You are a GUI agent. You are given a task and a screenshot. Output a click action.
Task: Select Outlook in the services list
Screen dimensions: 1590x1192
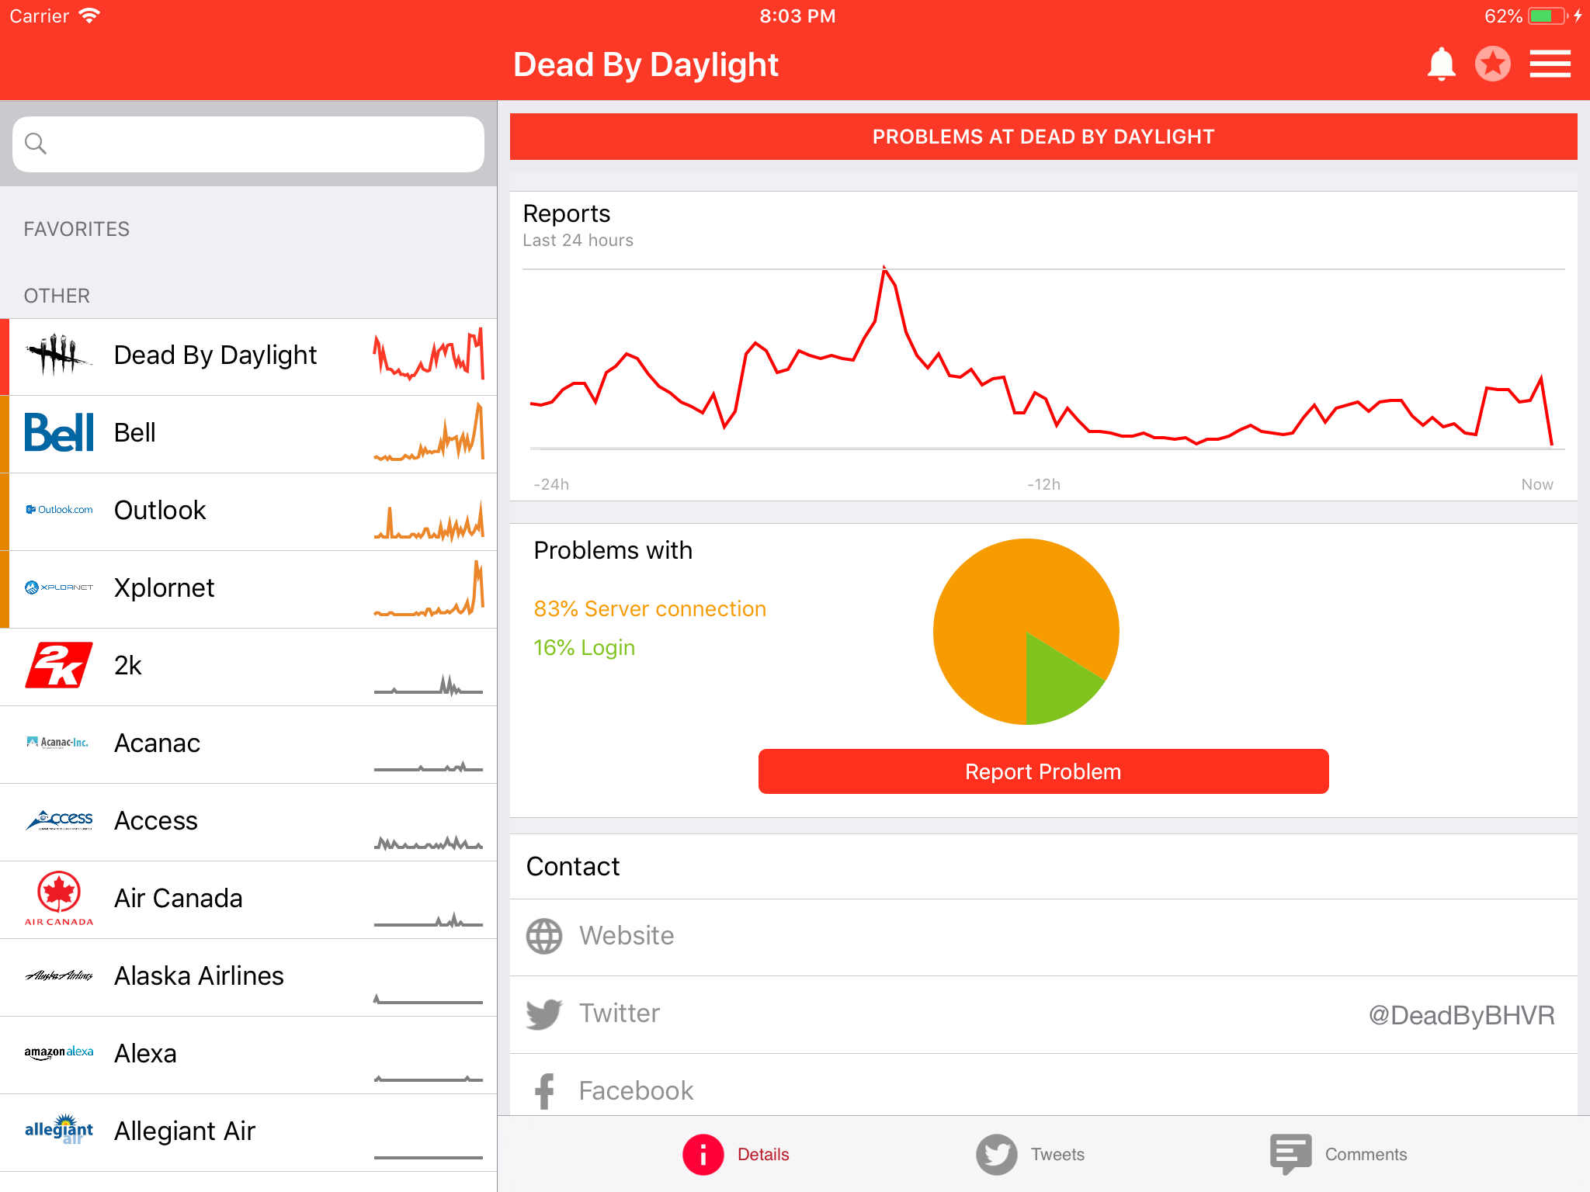(160, 511)
